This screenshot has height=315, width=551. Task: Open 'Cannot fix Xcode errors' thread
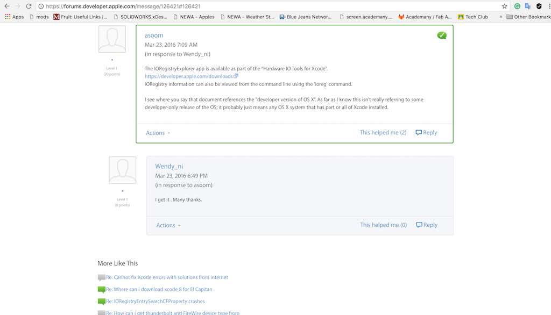click(x=167, y=277)
